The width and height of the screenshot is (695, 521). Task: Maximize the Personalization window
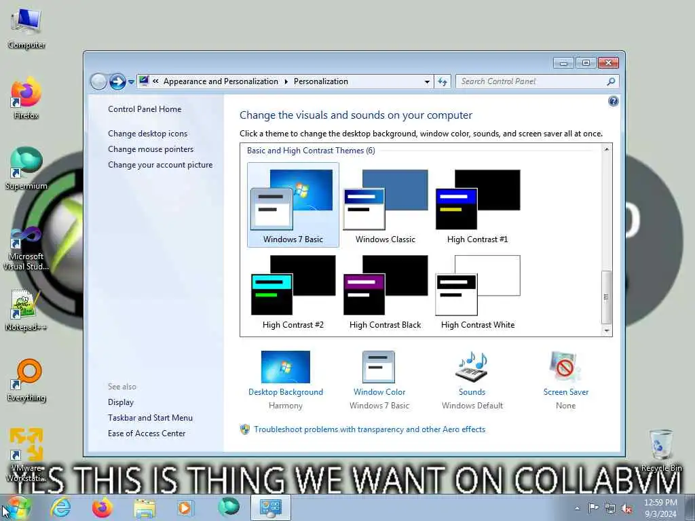pos(586,63)
